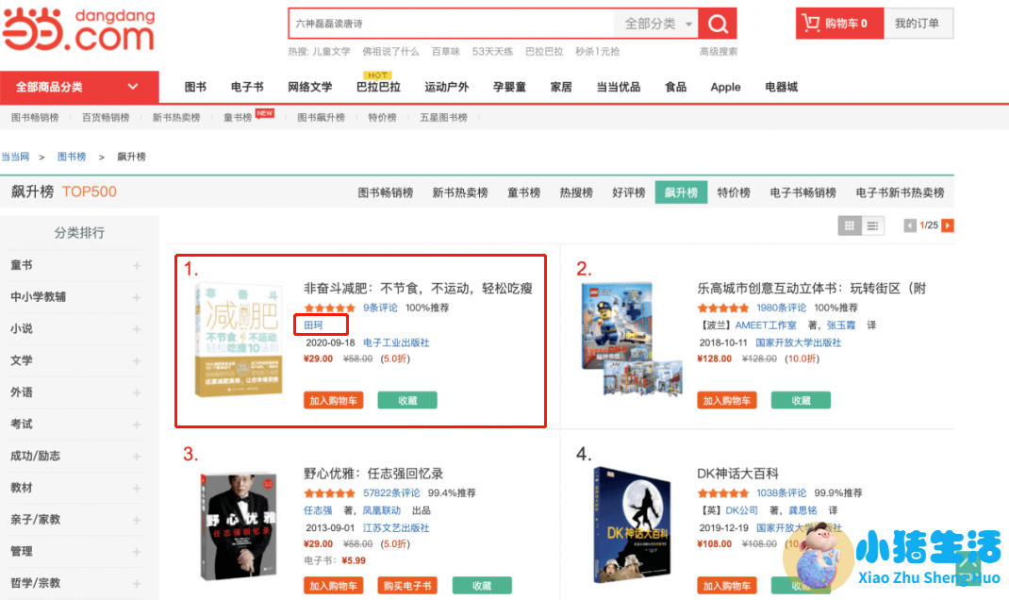Click 当当网 breadcrumb link
Viewport: 1009px width, 600px height.
(x=15, y=157)
